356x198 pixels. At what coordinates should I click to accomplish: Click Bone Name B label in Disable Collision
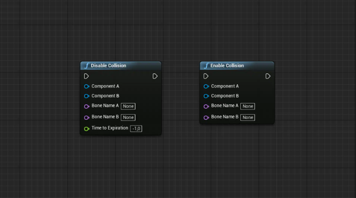click(105, 117)
